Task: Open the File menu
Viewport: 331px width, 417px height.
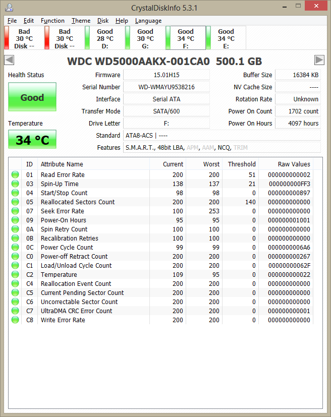Action: point(12,21)
